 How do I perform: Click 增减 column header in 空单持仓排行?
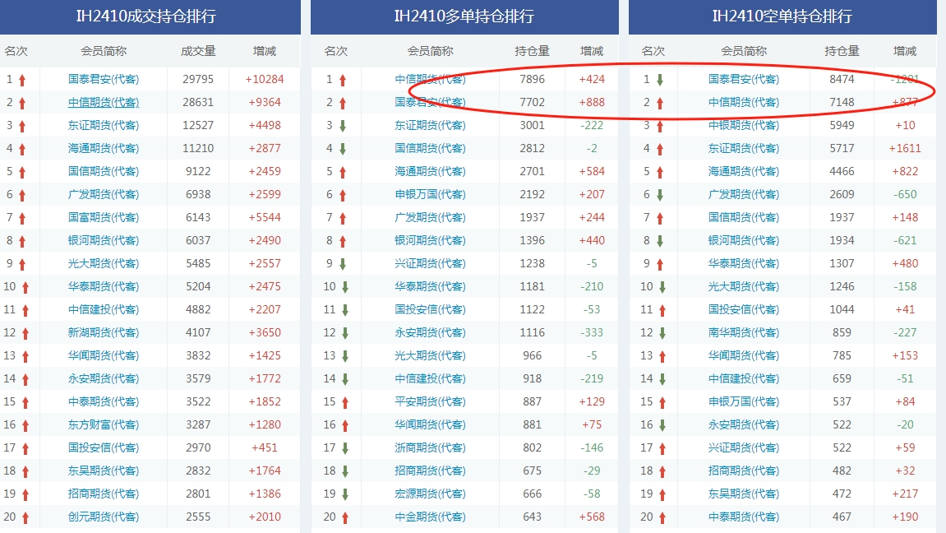point(904,51)
